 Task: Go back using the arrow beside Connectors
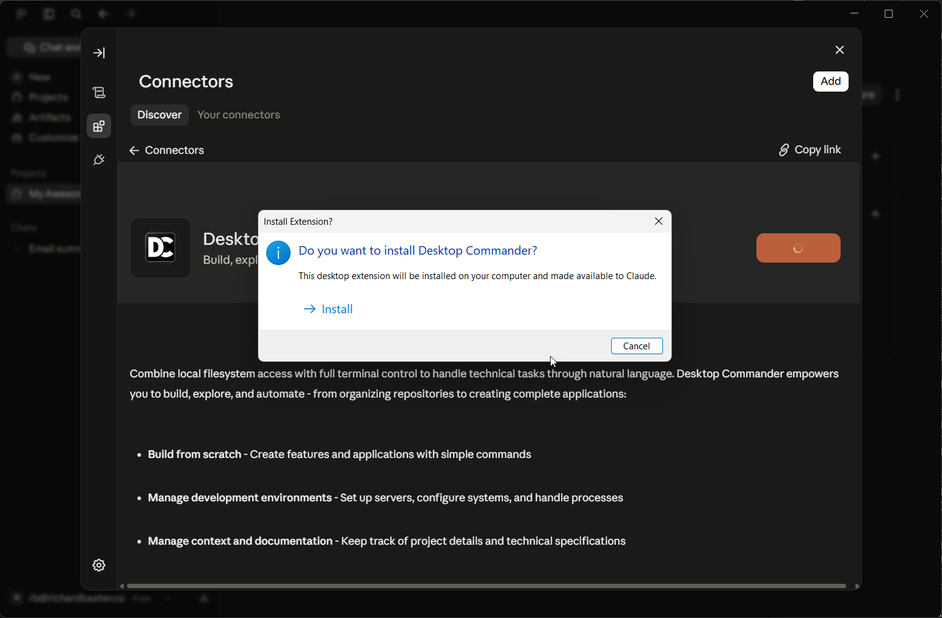(x=134, y=151)
